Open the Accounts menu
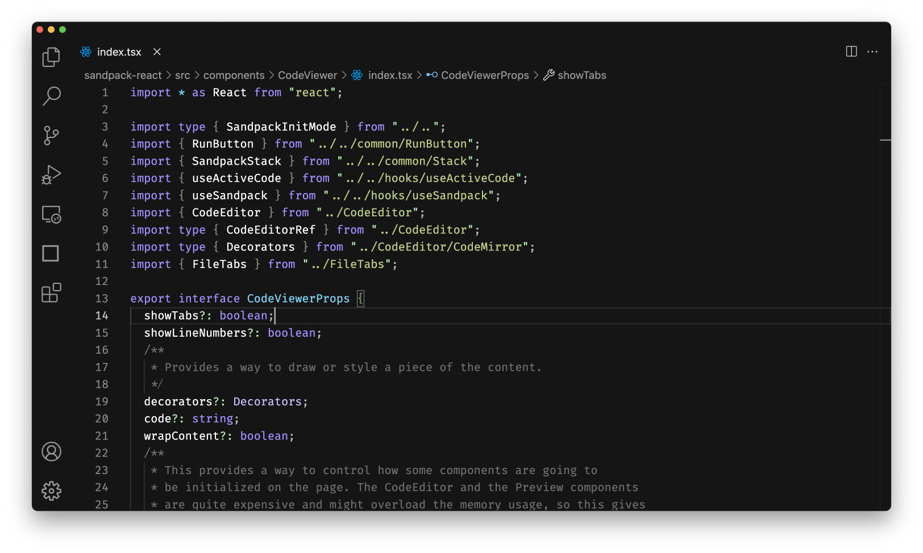The image size is (923, 553). [51, 451]
